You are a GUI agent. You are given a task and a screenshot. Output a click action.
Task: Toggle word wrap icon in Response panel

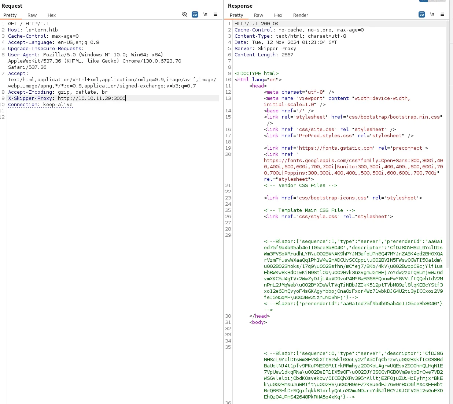click(422, 14)
